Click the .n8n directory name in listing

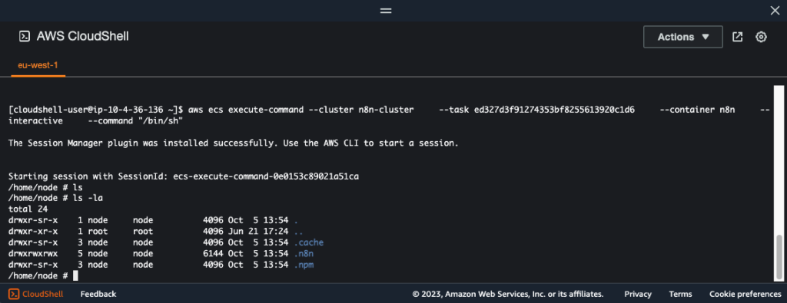304,253
